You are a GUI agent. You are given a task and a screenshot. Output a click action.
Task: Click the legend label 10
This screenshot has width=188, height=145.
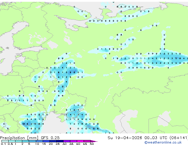coord(37,144)
